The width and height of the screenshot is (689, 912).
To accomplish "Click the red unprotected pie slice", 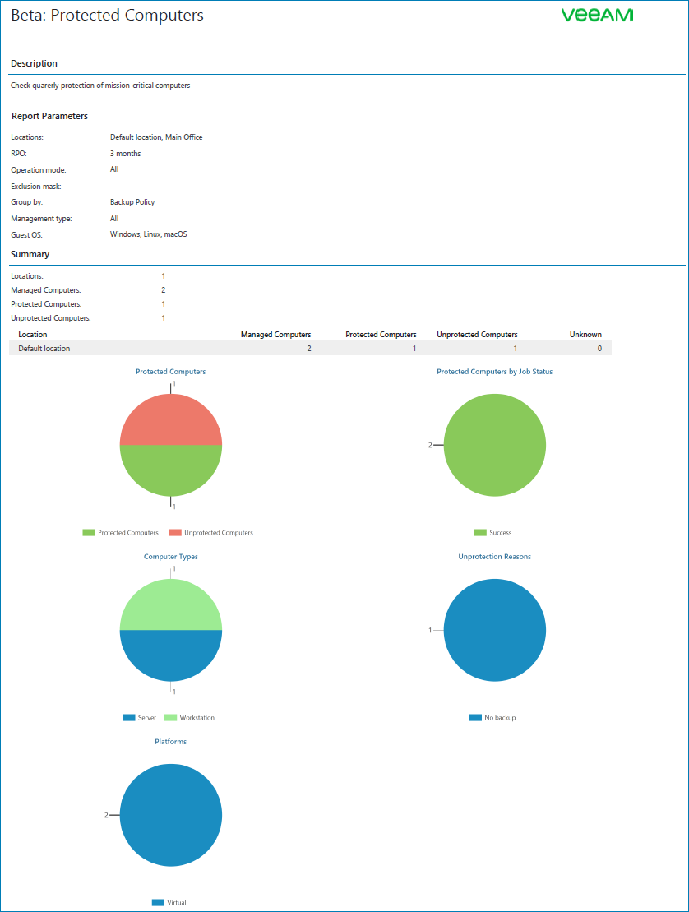I will pos(171,419).
